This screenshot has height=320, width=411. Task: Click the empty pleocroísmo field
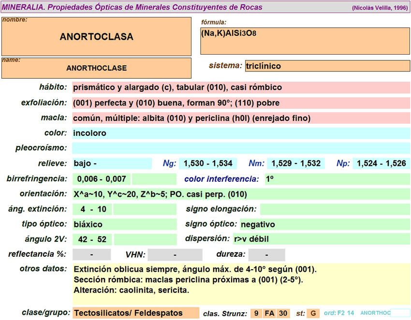241,148
